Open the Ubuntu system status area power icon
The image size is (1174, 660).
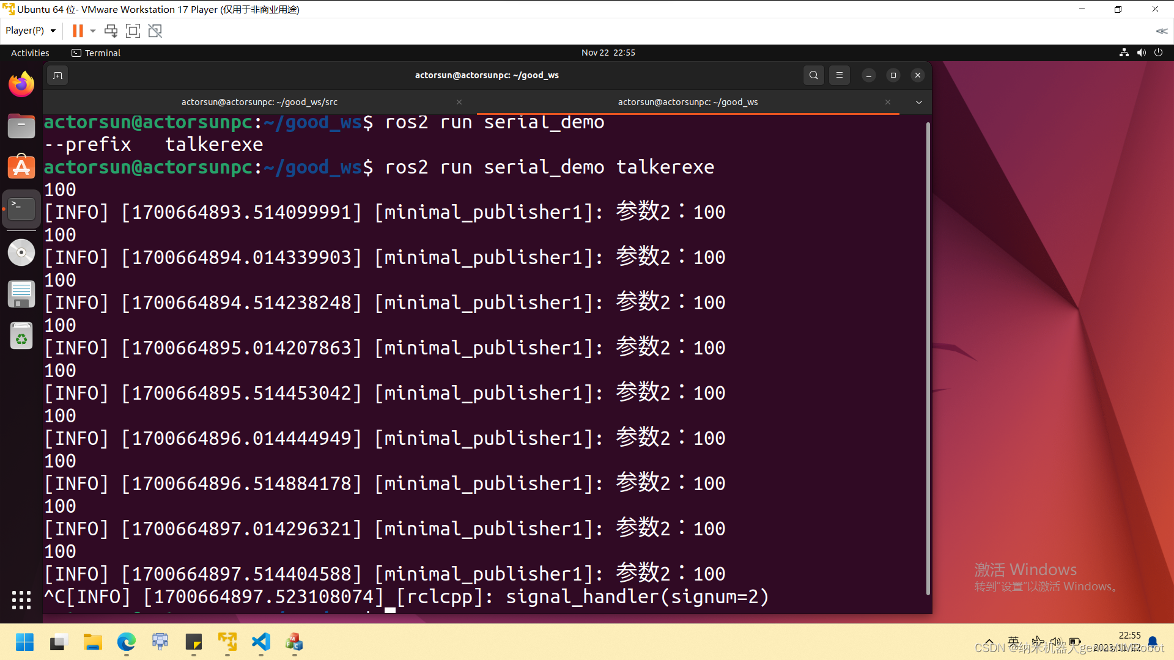point(1159,53)
